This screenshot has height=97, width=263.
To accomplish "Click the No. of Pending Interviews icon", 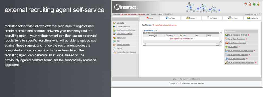I will point(226,43).
